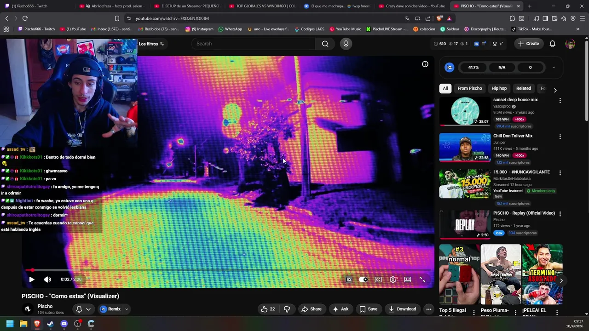Open YouTube notifications bell
Image resolution: width=589 pixels, height=331 pixels.
553,44
